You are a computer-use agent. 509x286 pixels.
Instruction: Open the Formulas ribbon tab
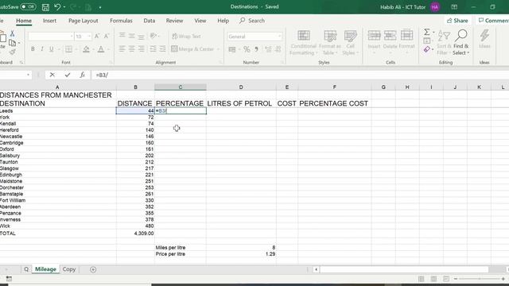121,21
